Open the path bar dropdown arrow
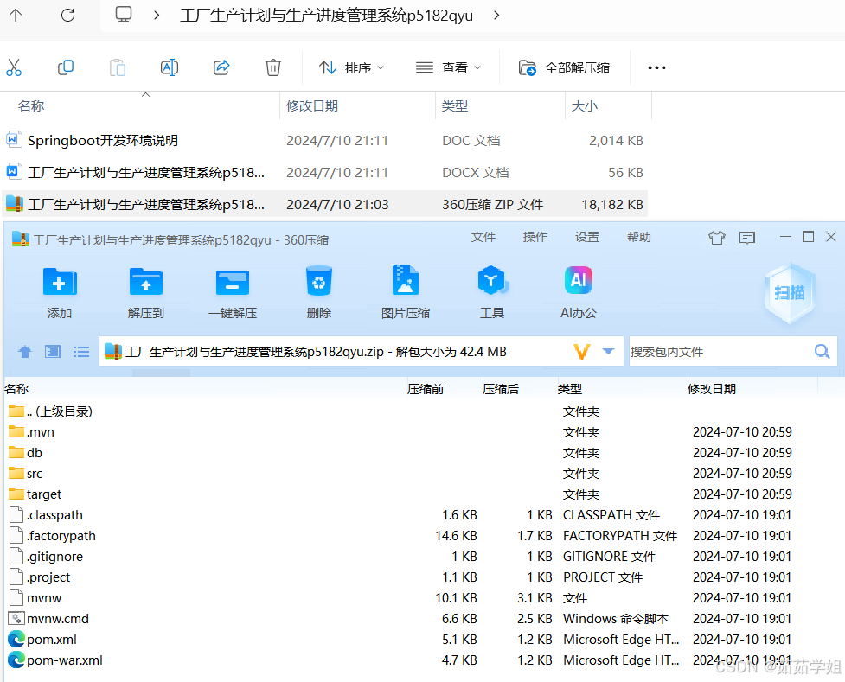This screenshot has width=845, height=682. (608, 351)
